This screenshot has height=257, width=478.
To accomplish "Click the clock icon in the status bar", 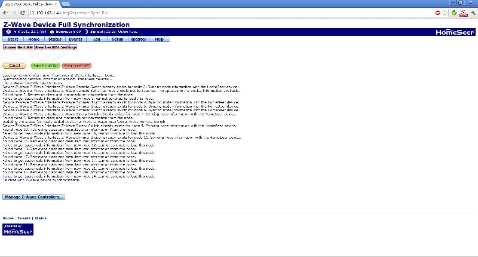I will 8,32.
